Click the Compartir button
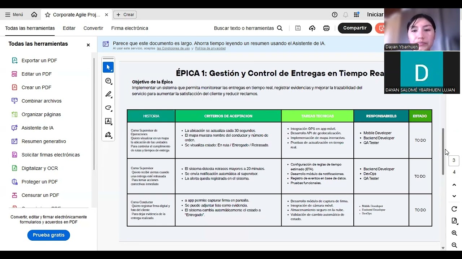Screen dimensions: 462x259 (x=355, y=28)
